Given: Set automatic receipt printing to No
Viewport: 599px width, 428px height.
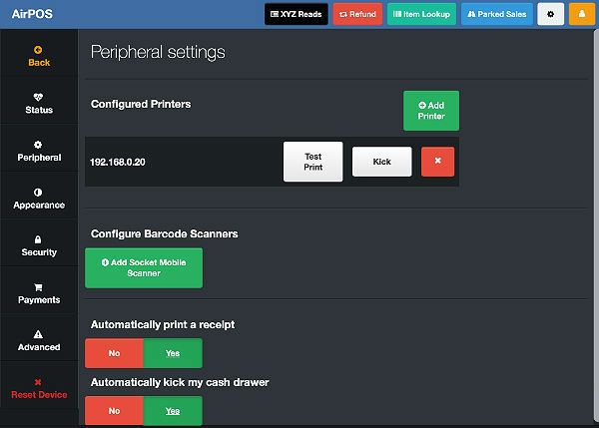Looking at the screenshot, I should (114, 353).
